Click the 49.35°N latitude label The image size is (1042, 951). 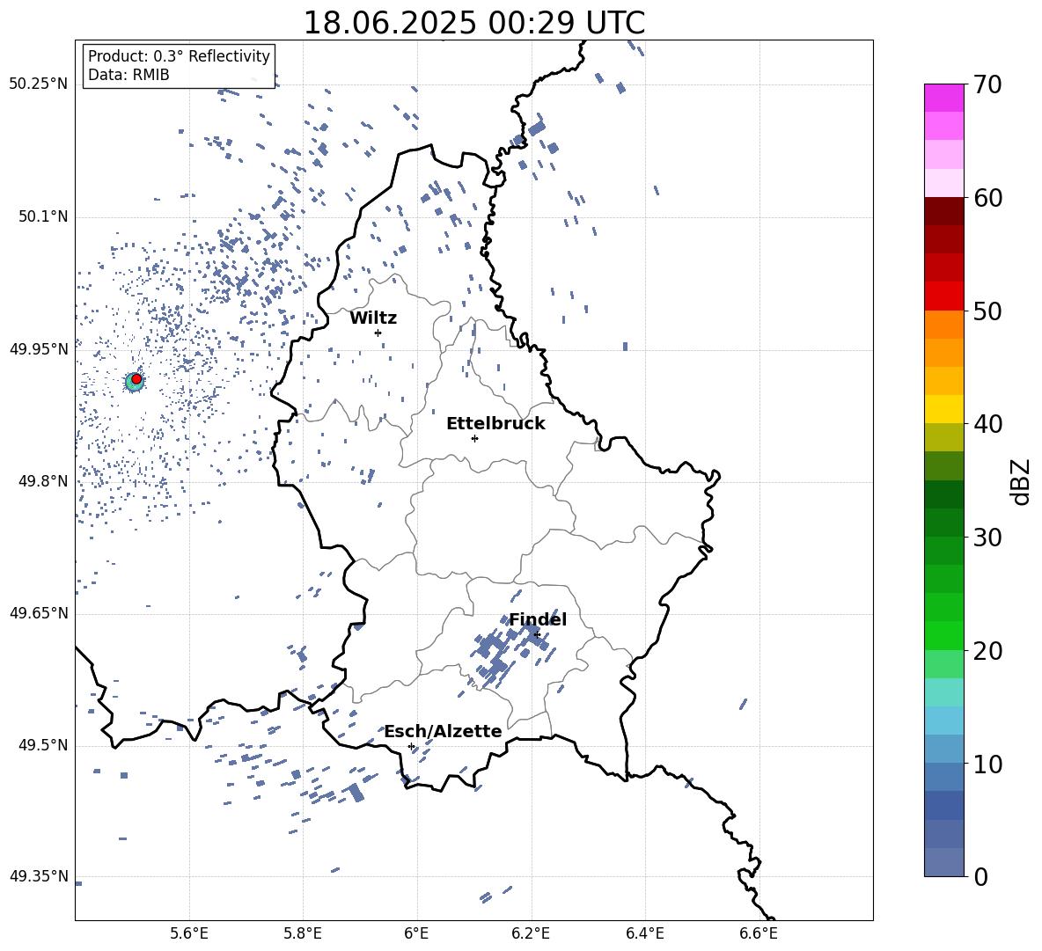coord(39,876)
